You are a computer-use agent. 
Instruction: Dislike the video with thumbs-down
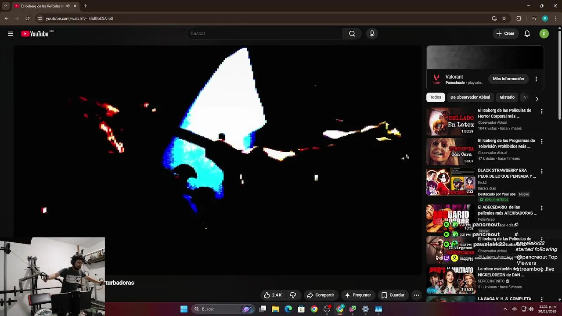(x=293, y=295)
